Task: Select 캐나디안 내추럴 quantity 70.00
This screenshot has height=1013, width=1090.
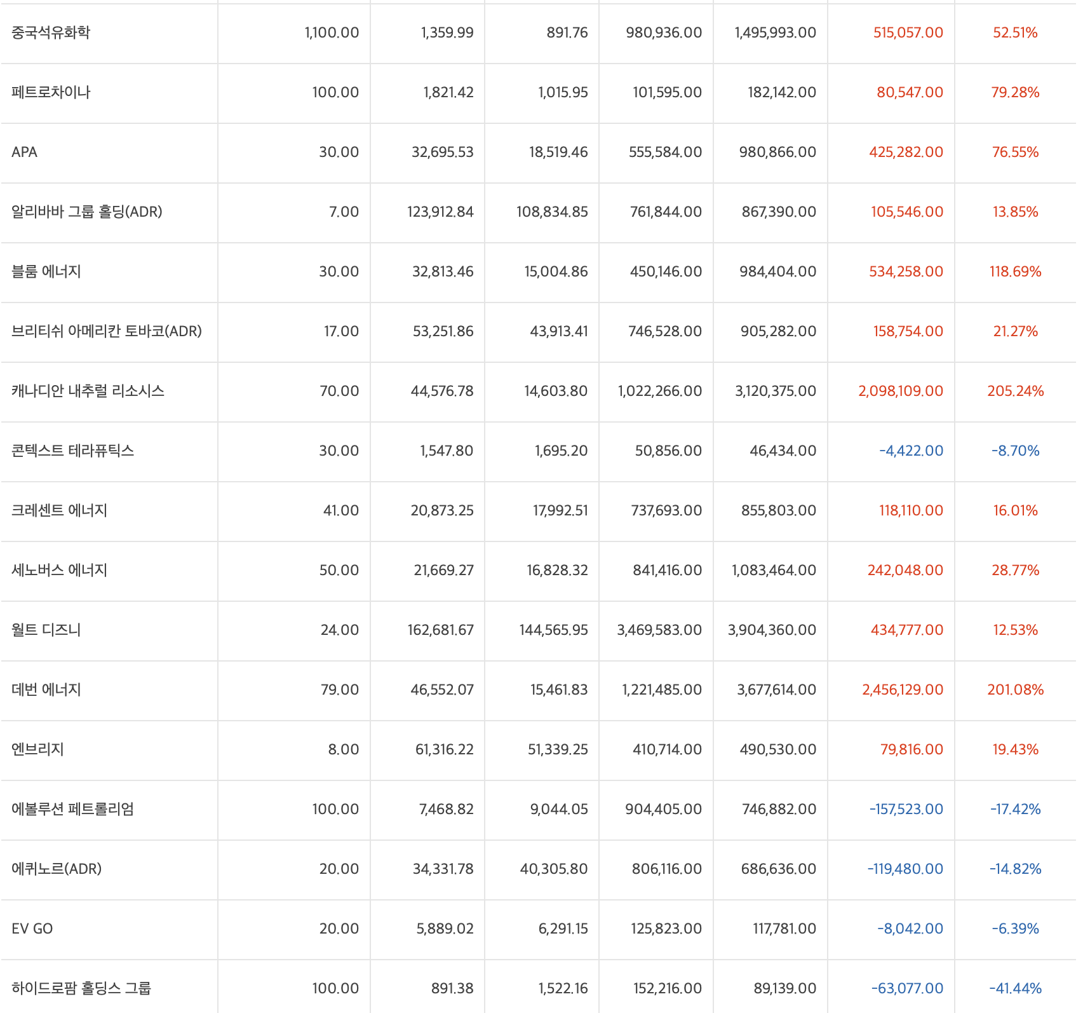Action: coord(339,391)
